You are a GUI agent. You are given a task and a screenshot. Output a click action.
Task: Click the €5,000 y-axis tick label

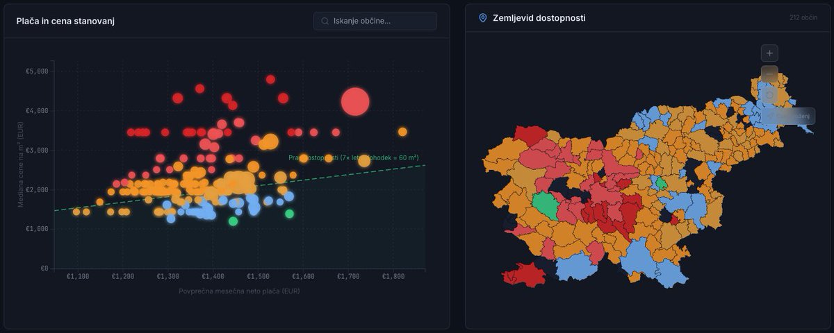coord(37,71)
